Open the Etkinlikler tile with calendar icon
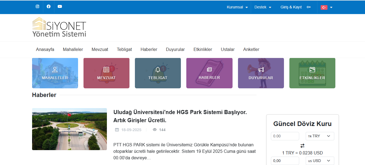The height and width of the screenshot is (165, 365). (312, 73)
